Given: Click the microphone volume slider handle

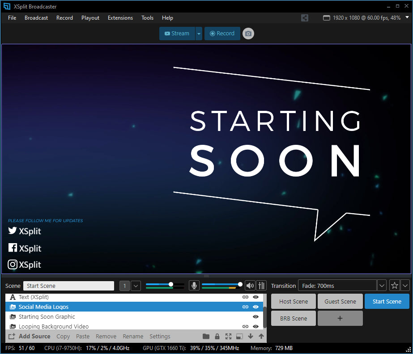Looking at the screenshot, I should coord(171,284).
